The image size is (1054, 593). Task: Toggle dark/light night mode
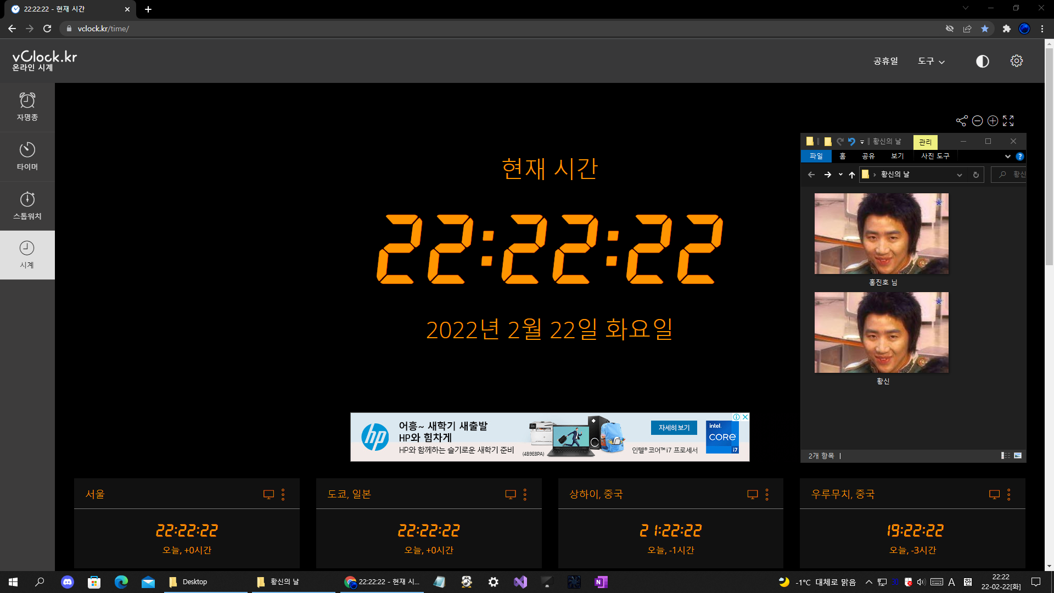click(983, 61)
